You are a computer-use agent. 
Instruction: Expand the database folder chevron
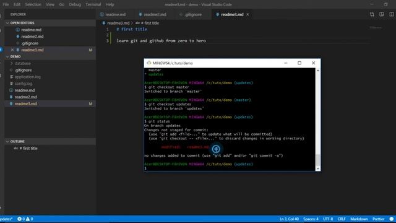click(x=11, y=63)
